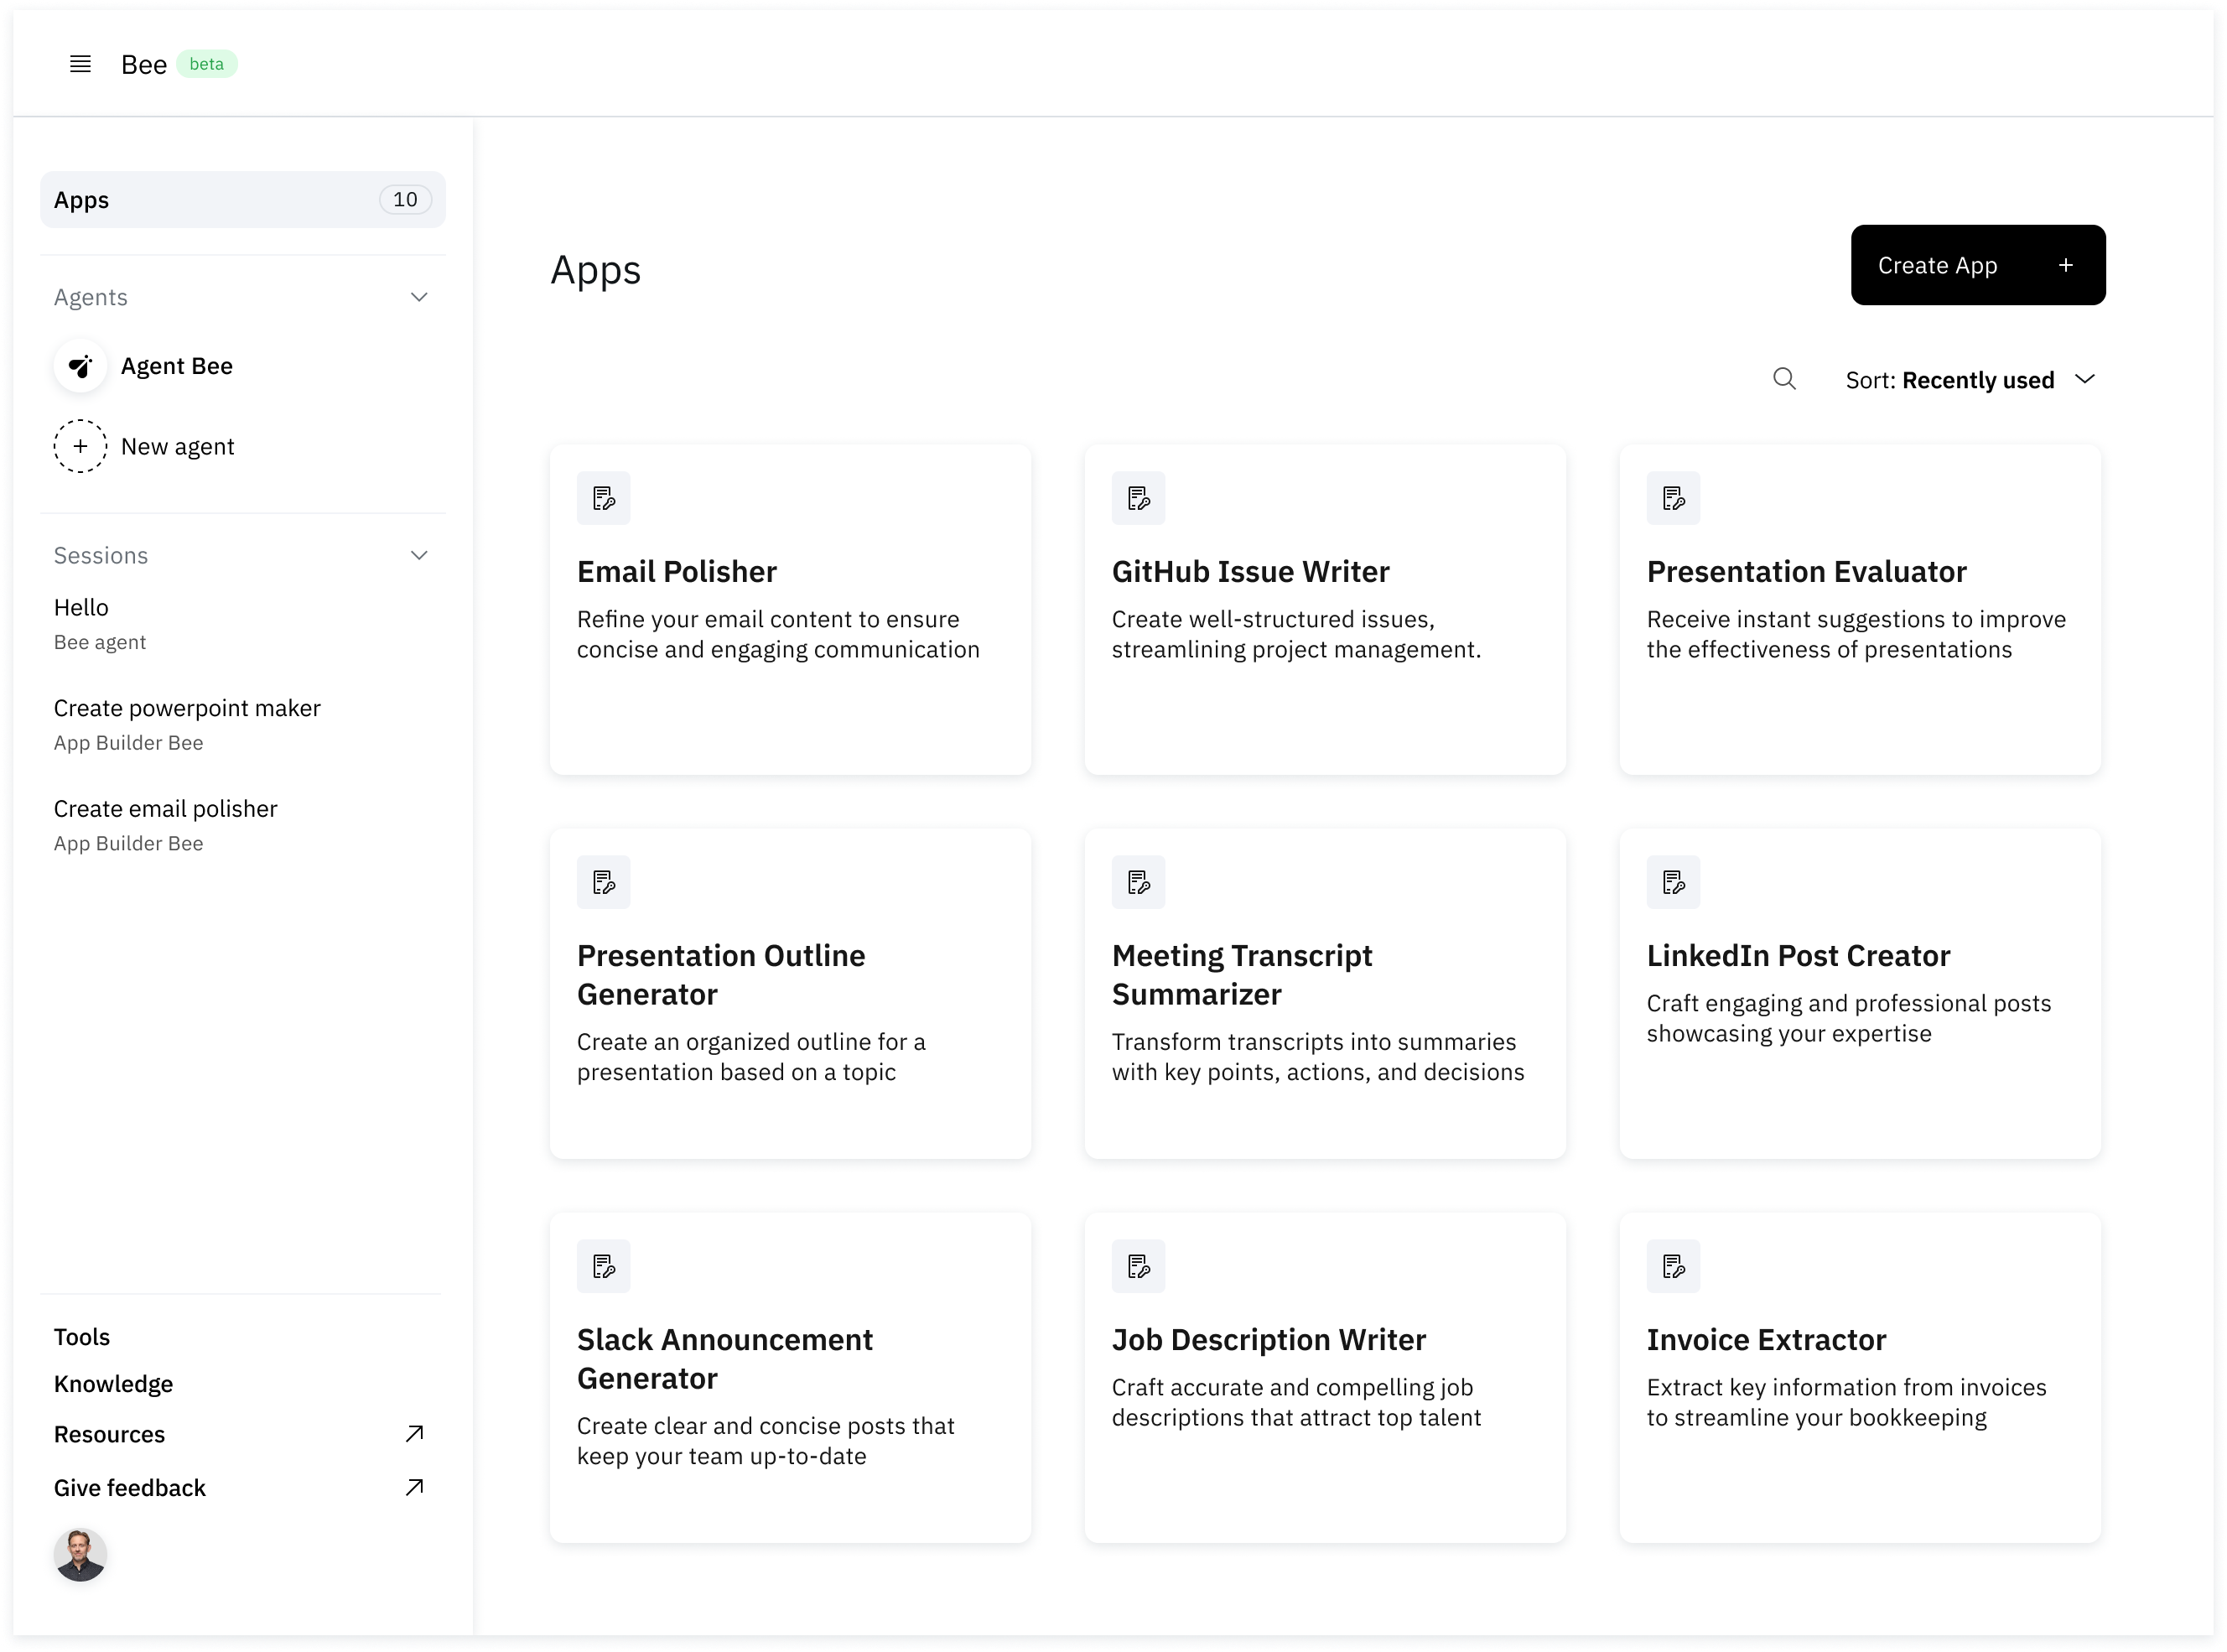
Task: Open the Knowledge section
Action: pyautogui.click(x=114, y=1384)
